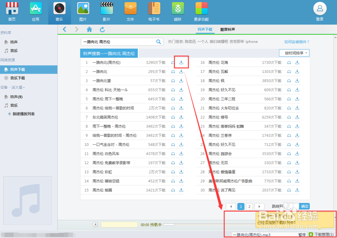Download 周杰伦 爱情悬崖 ringtone
The height and width of the screenshot is (238, 337).
coord(297,171)
